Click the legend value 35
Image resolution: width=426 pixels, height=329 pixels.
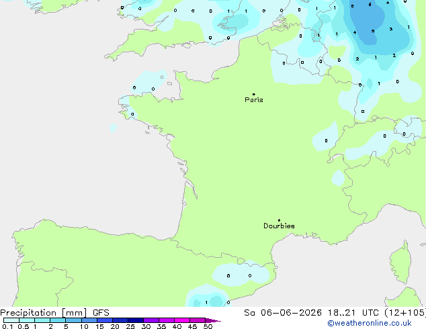pos(161,326)
